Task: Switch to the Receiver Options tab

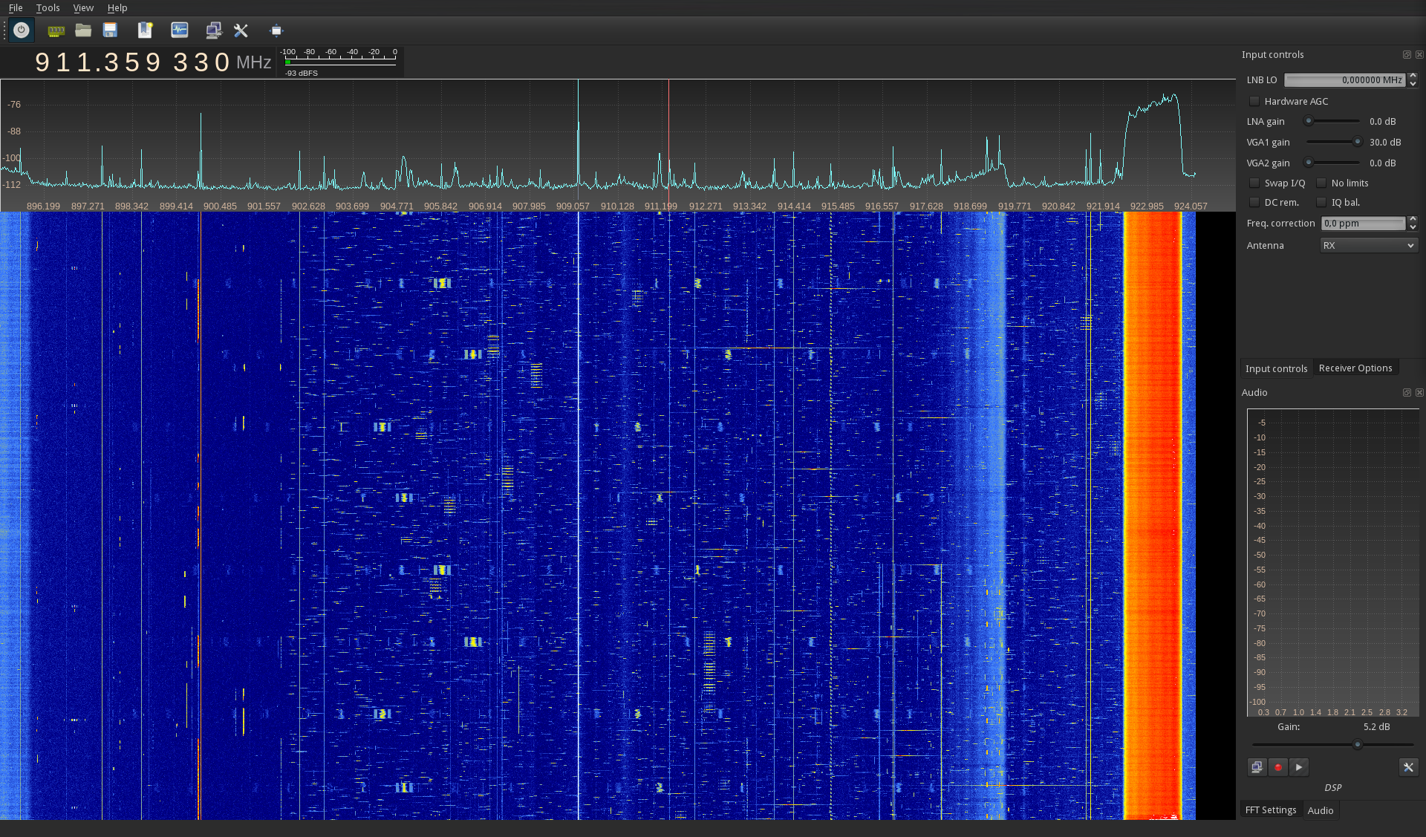Action: (x=1355, y=368)
